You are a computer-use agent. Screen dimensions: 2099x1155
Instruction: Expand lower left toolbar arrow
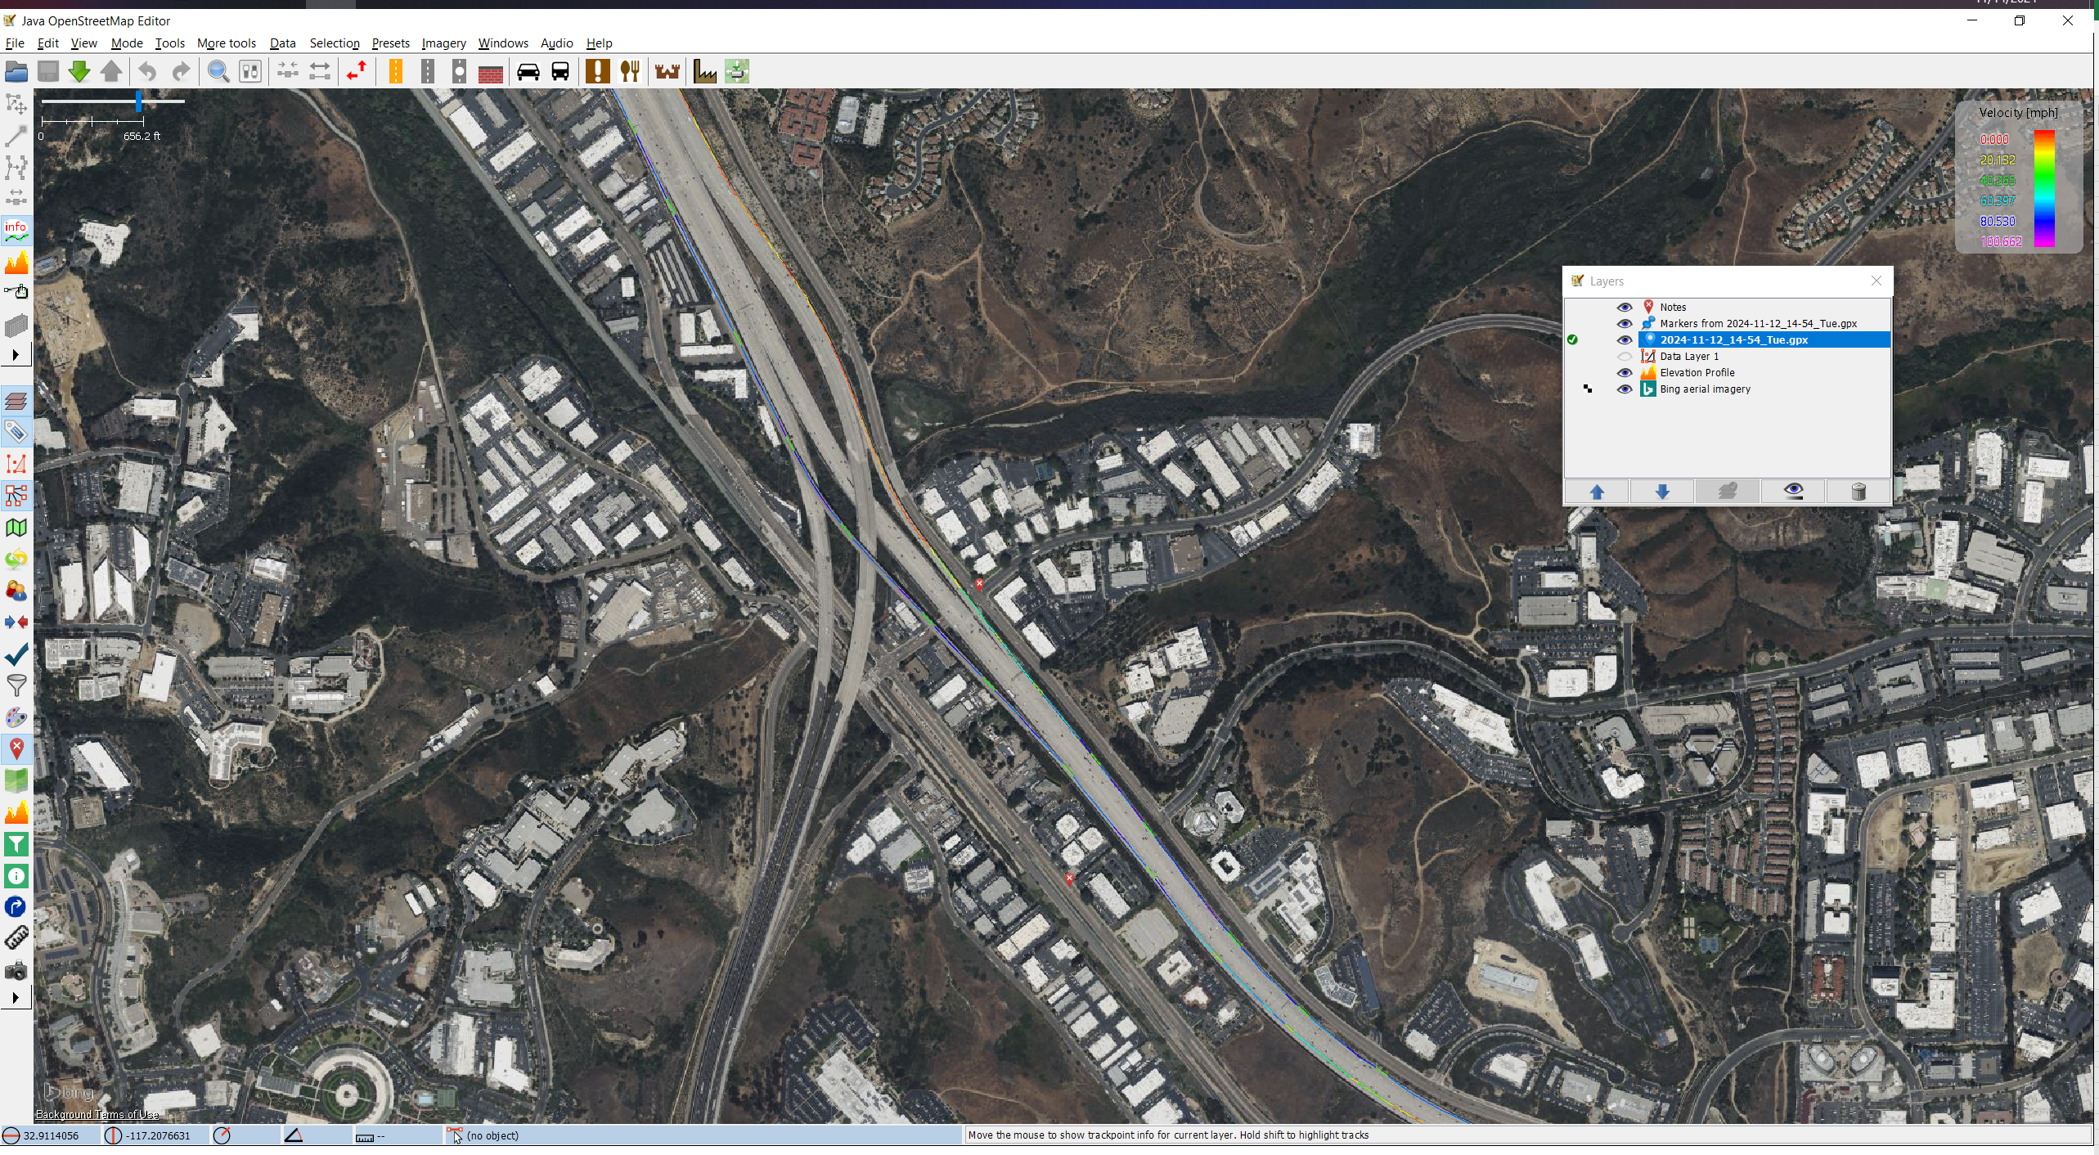(x=16, y=998)
